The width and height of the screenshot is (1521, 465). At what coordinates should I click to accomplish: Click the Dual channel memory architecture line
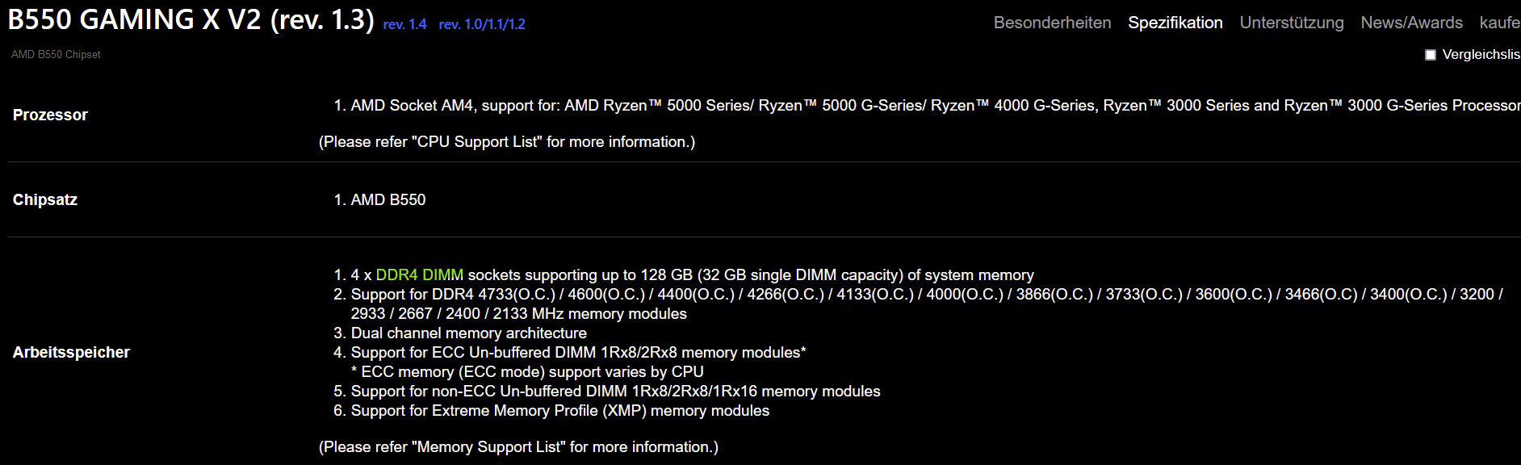coord(468,333)
